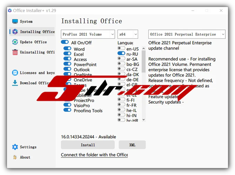
Task: Click the version text 16.0.14334.20244 - Available
Action: pyautogui.click(x=88, y=137)
